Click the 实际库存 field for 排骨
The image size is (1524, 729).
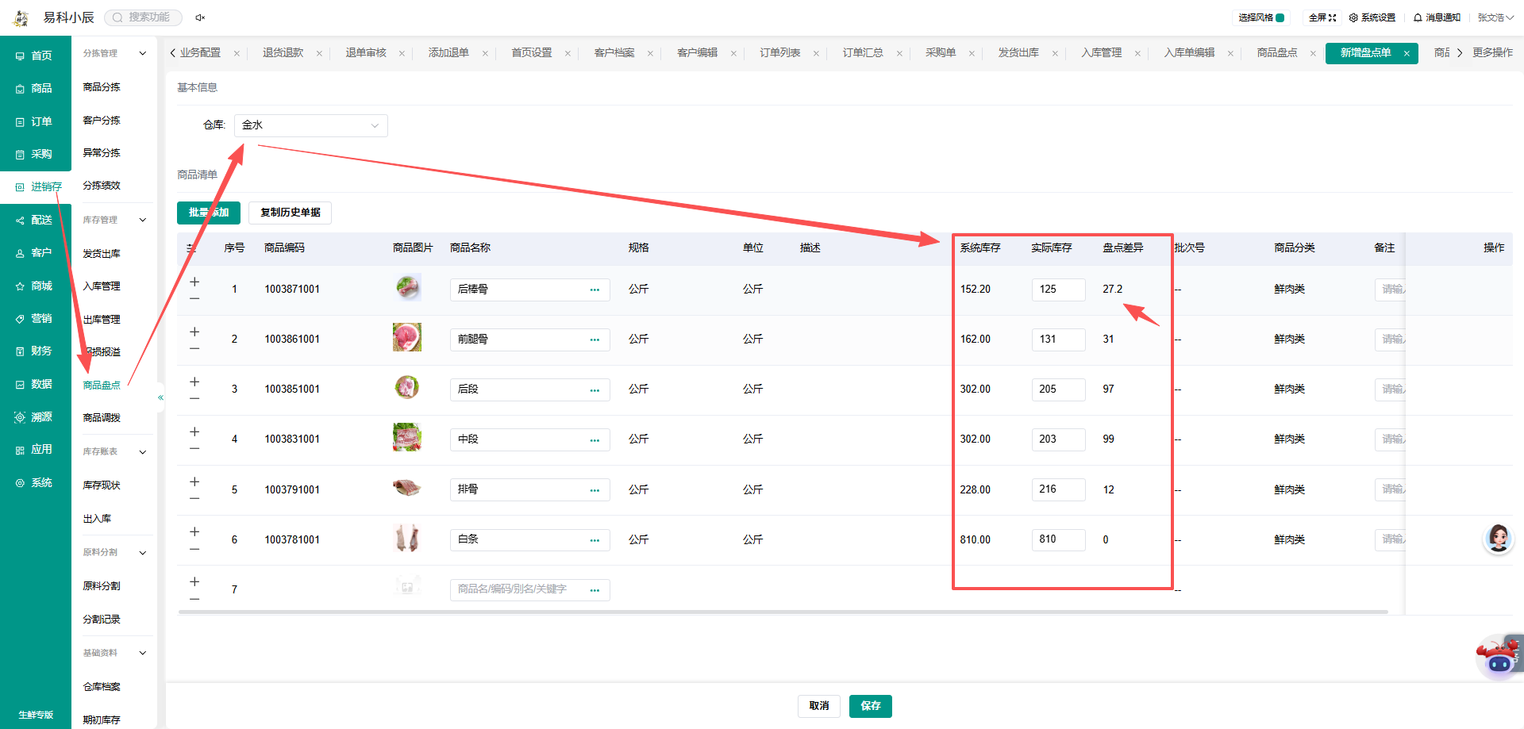coord(1058,489)
